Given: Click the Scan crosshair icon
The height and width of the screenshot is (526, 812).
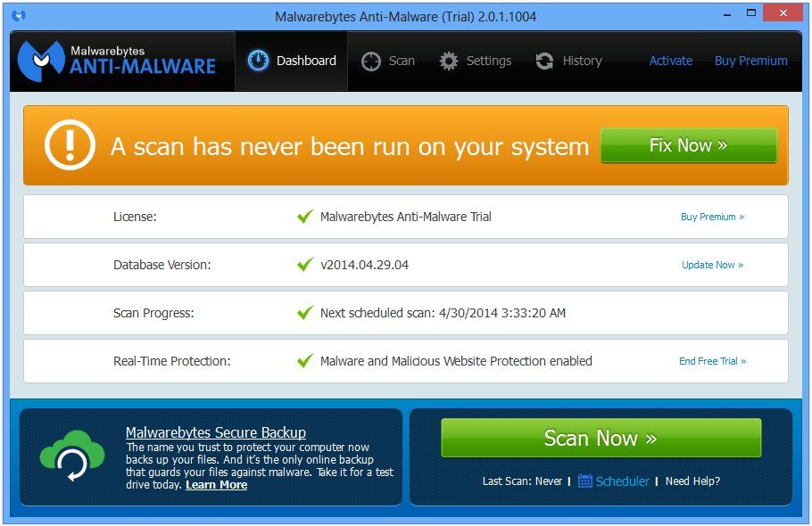Looking at the screenshot, I should [x=371, y=61].
